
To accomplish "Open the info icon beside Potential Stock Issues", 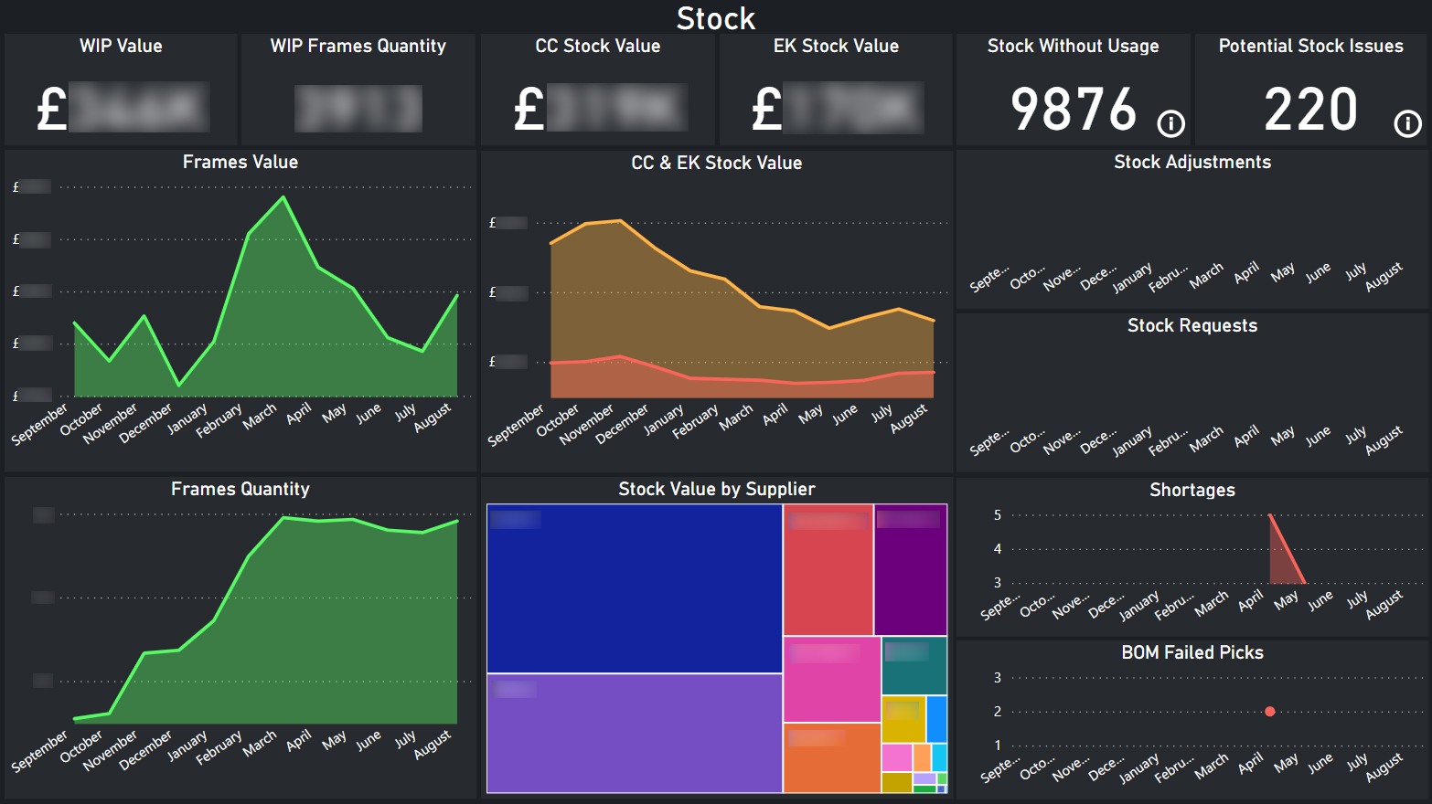I will 1407,123.
